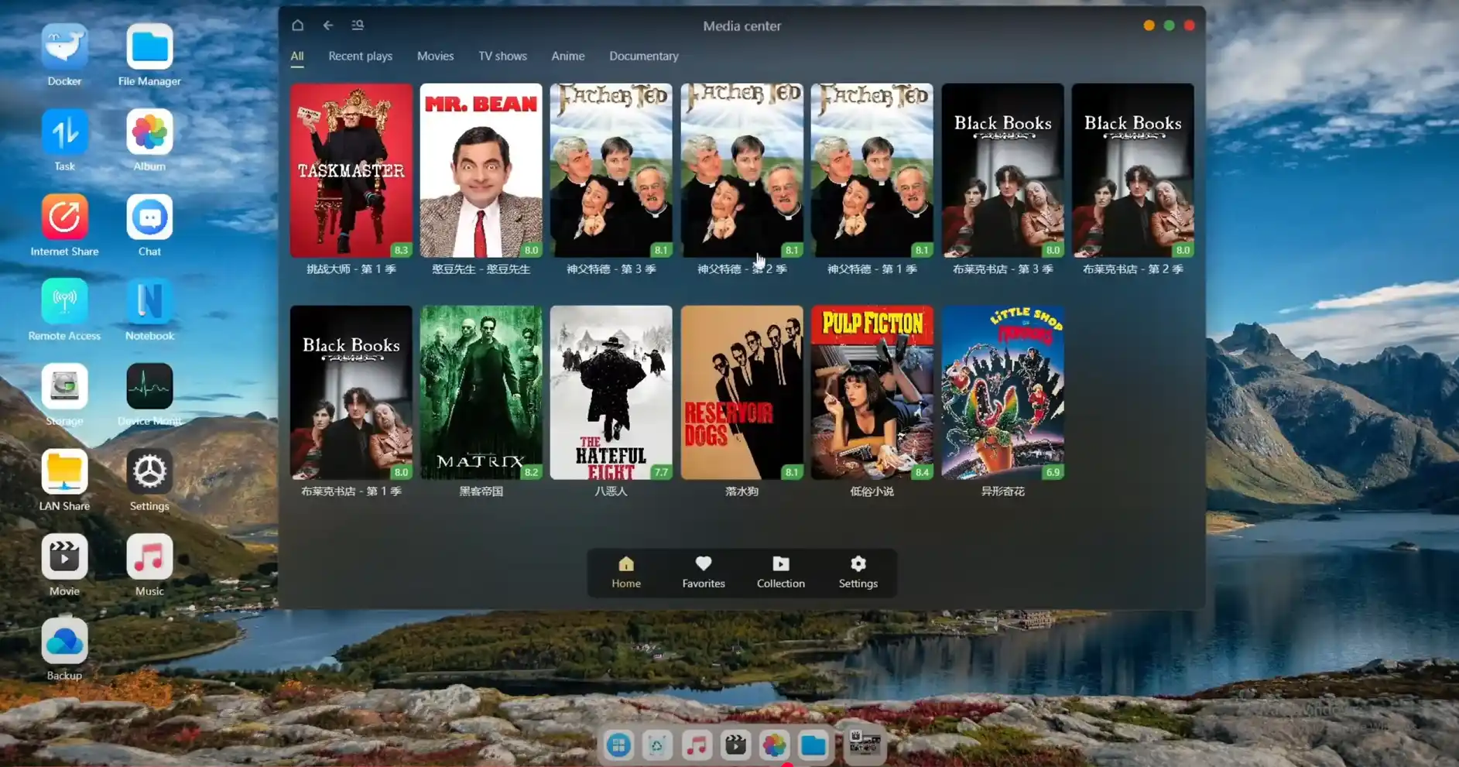Open the list search icon beside back arrow
1459x767 pixels.
358,25
